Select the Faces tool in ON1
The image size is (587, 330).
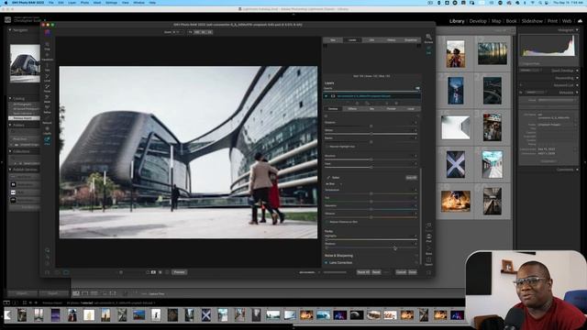pyautogui.click(x=47, y=88)
